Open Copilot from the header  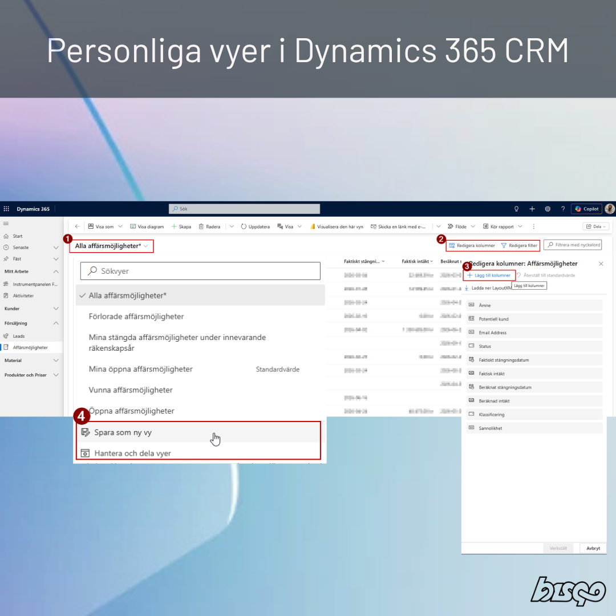point(586,209)
